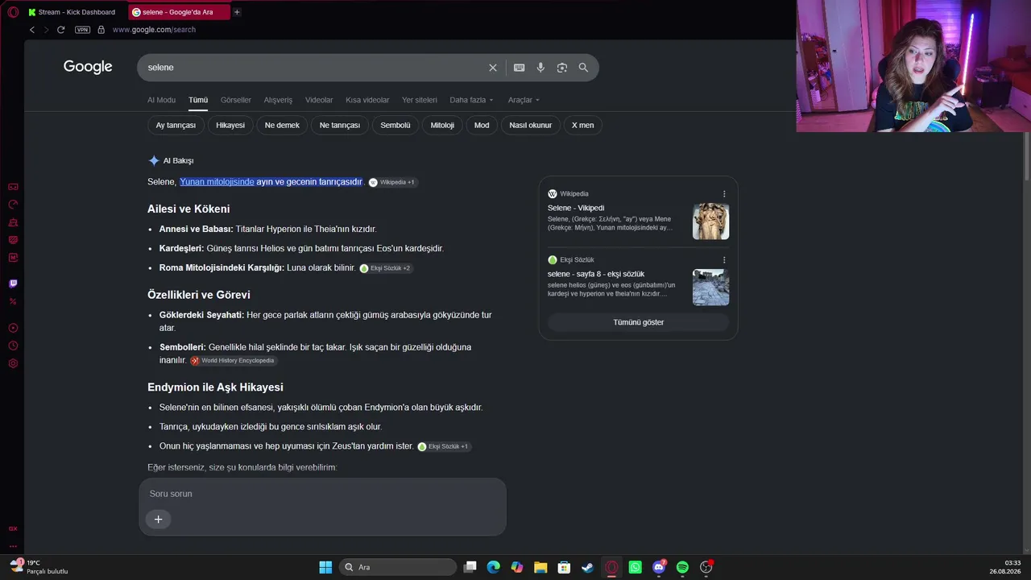Open the Yer siteleri results tab
Image resolution: width=1031 pixels, height=580 pixels.
tap(420, 100)
